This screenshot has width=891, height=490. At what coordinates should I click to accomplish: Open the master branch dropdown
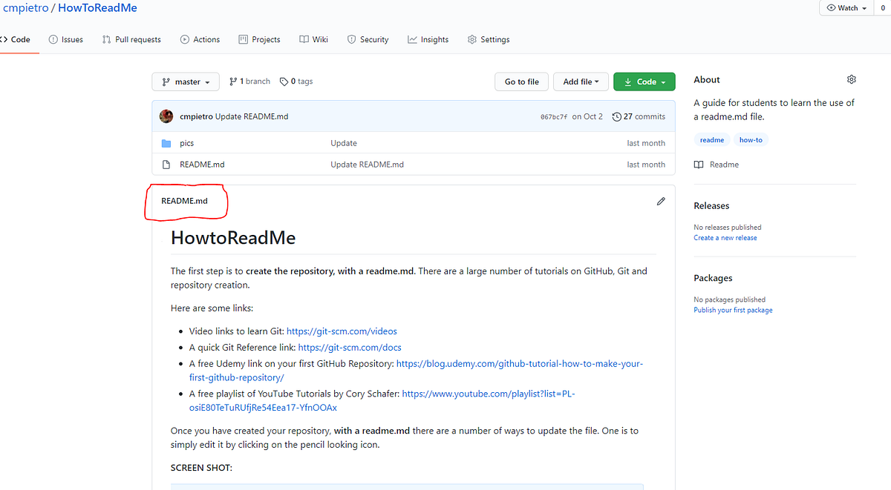coord(185,82)
